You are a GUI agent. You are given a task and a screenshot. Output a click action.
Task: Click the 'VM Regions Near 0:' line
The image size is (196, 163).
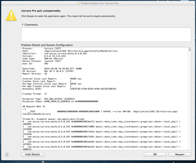point(34,106)
